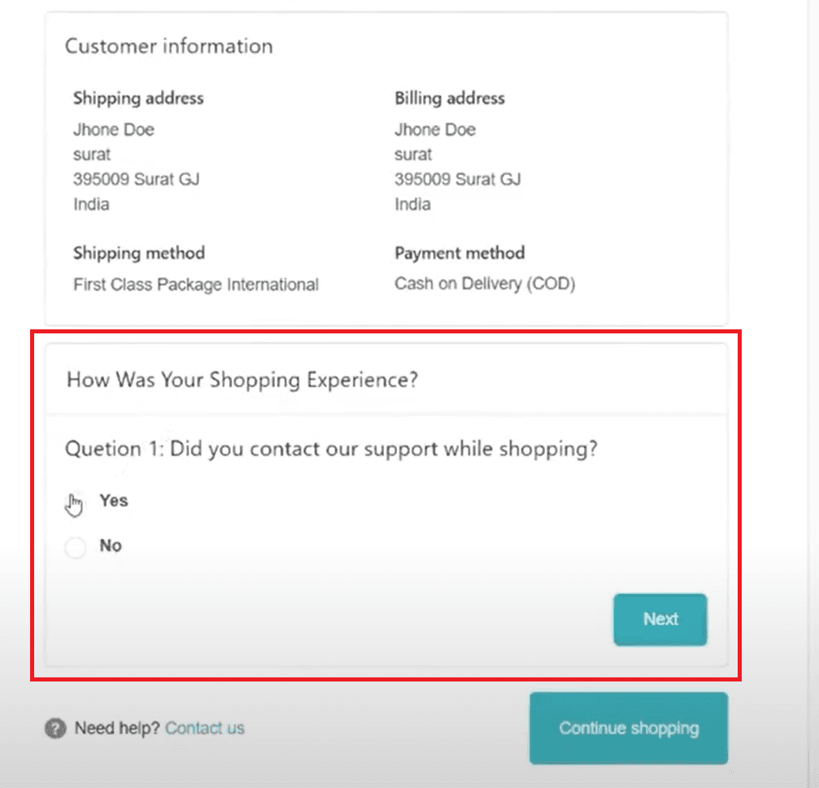Screen dimensions: 819x788
Task: Click Jhone Doe under Shipping address
Action: (x=113, y=130)
